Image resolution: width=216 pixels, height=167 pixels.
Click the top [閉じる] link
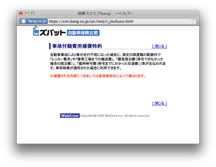coord(159,46)
